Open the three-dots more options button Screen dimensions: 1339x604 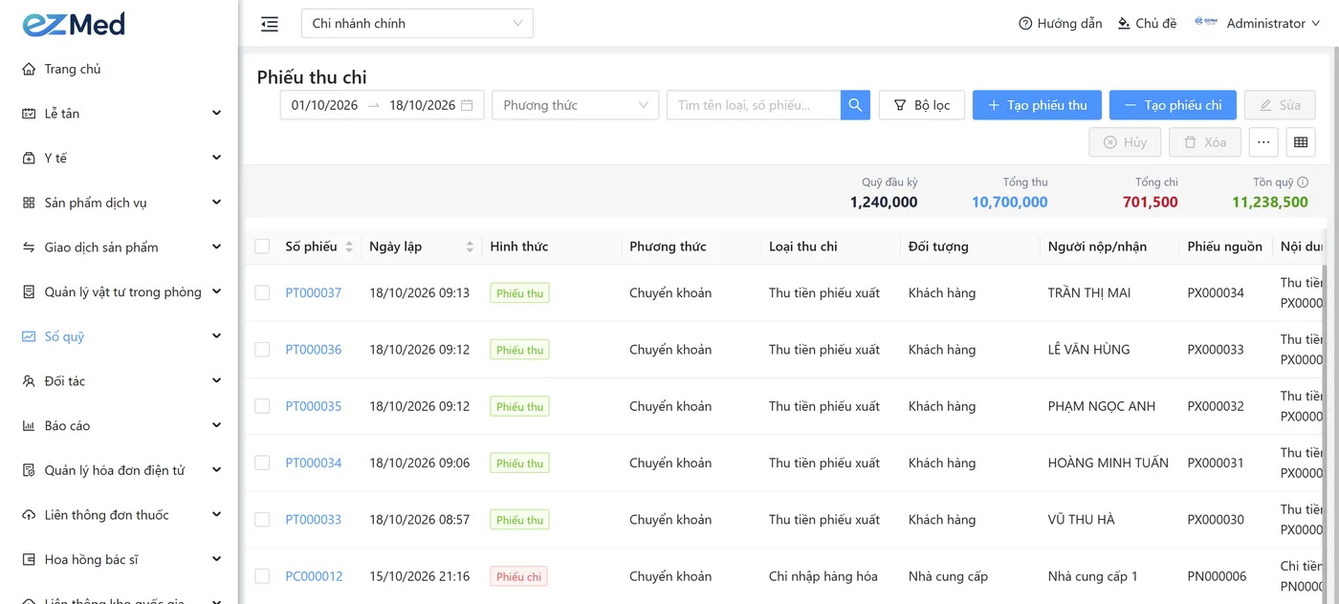[x=1263, y=142]
